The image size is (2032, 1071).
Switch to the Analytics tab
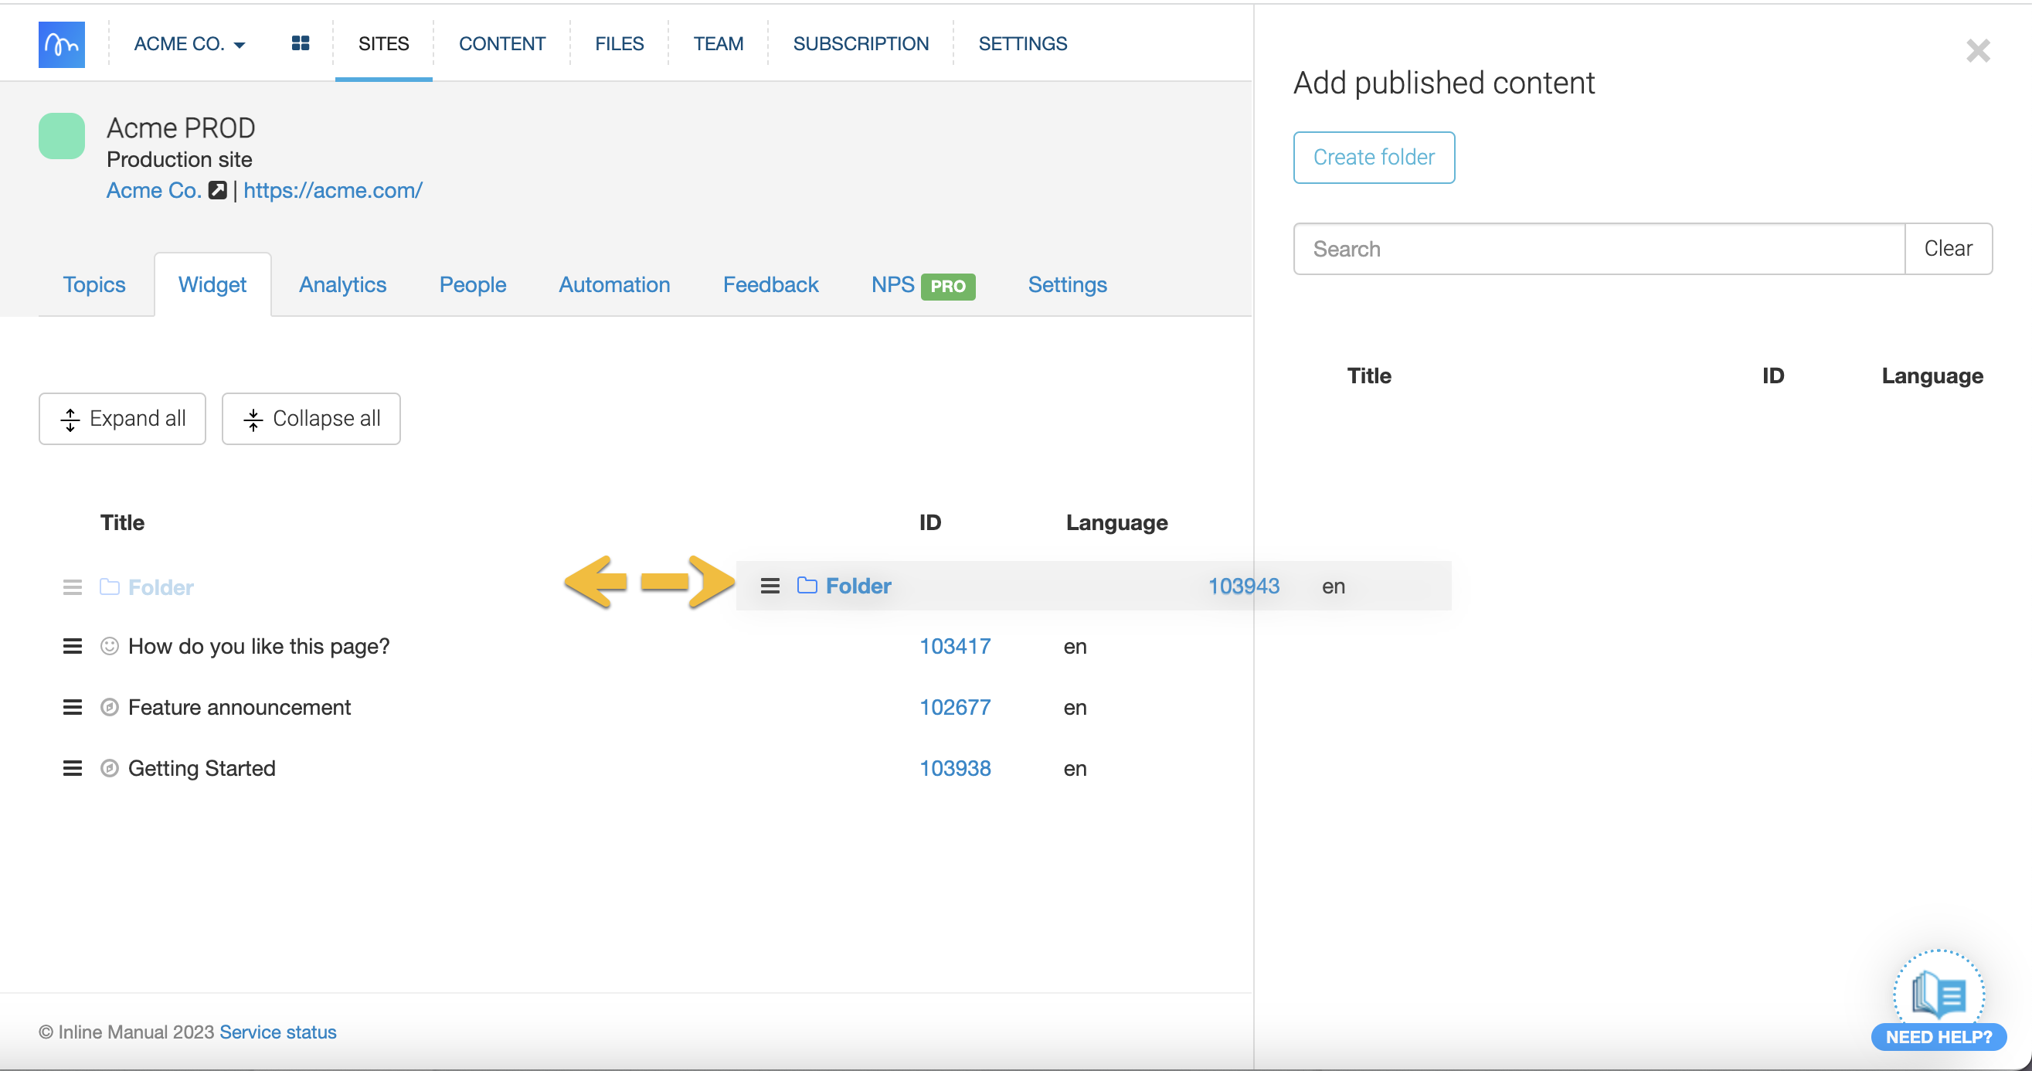(342, 284)
